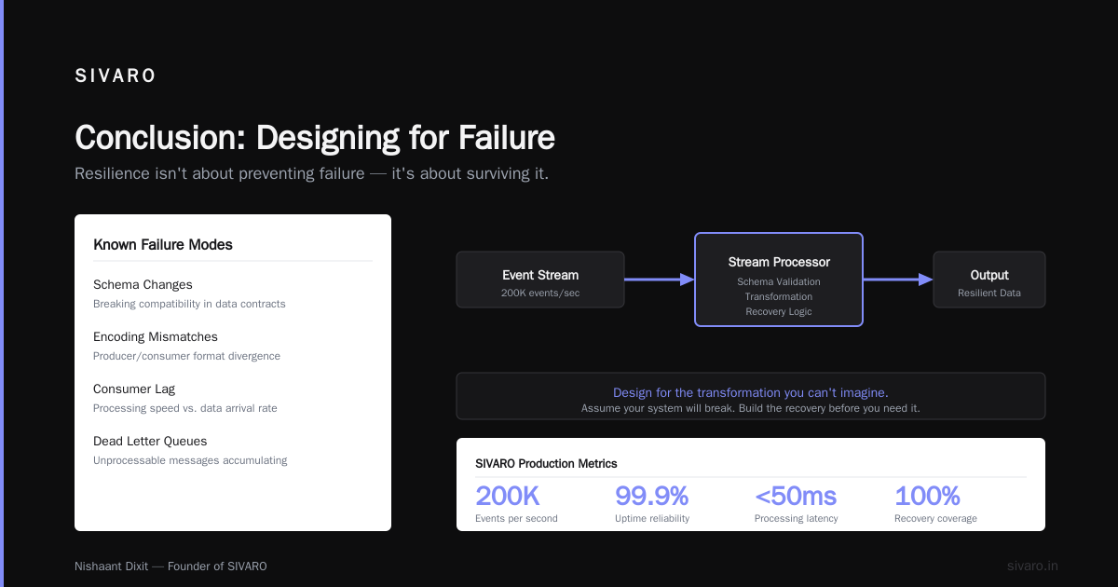Click the SIVARO logo text
Image resolution: width=1118 pixels, height=587 pixels.
116,76
